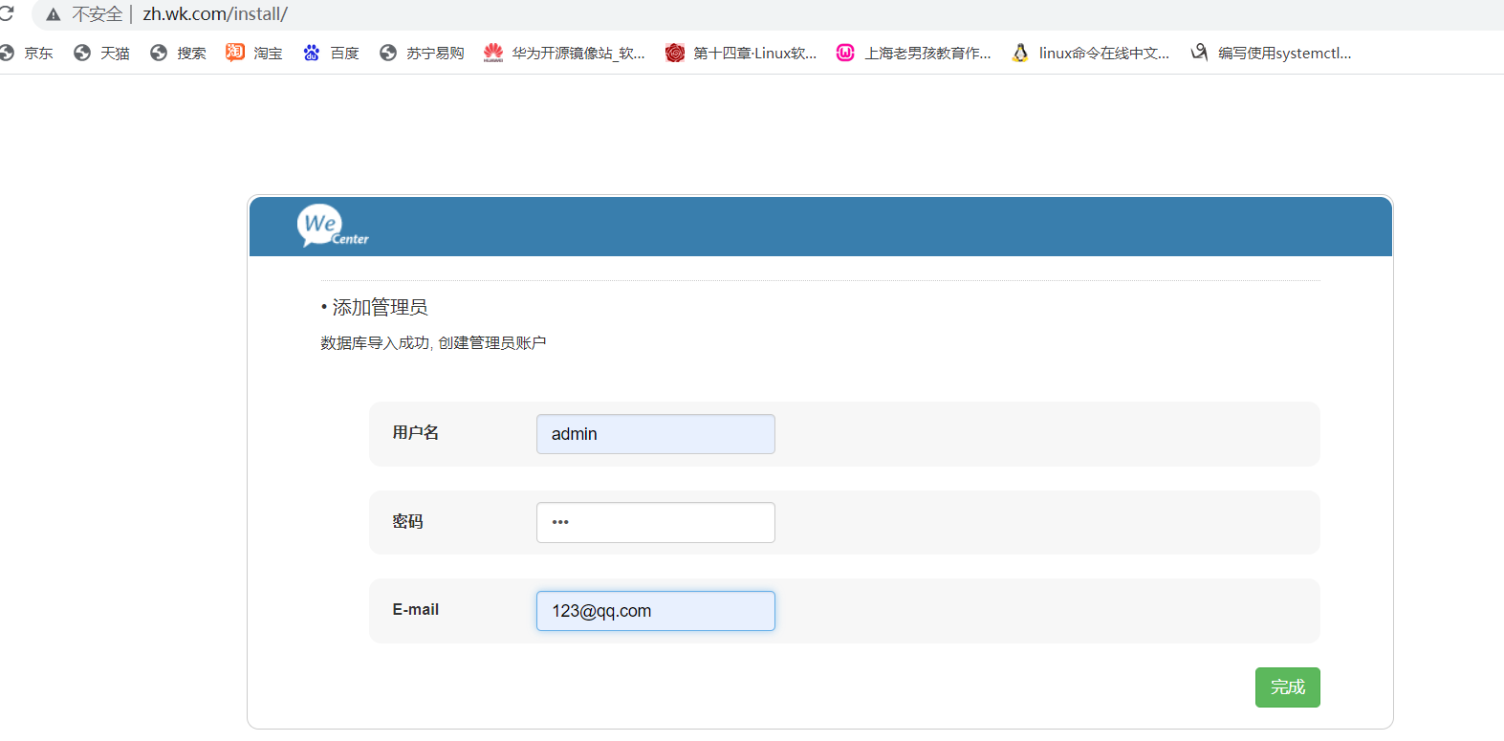1504x741 pixels.
Task: Click the 用户名 label
Action: point(416,432)
